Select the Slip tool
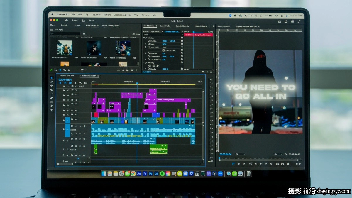This screenshot has width=352, height=198. pos(52,94)
